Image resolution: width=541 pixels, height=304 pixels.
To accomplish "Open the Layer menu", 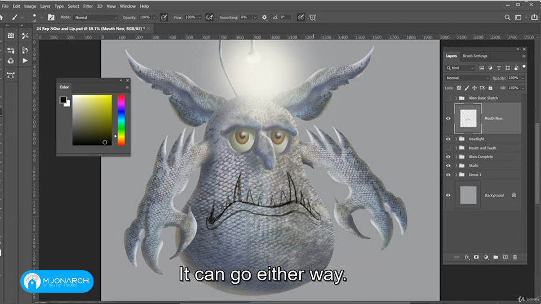I will click(x=45, y=6).
